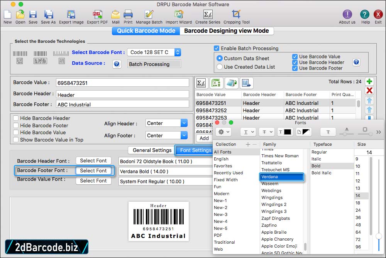Switch to Quick Barcode Mode tab
This screenshot has width=386, height=258.
click(x=146, y=31)
